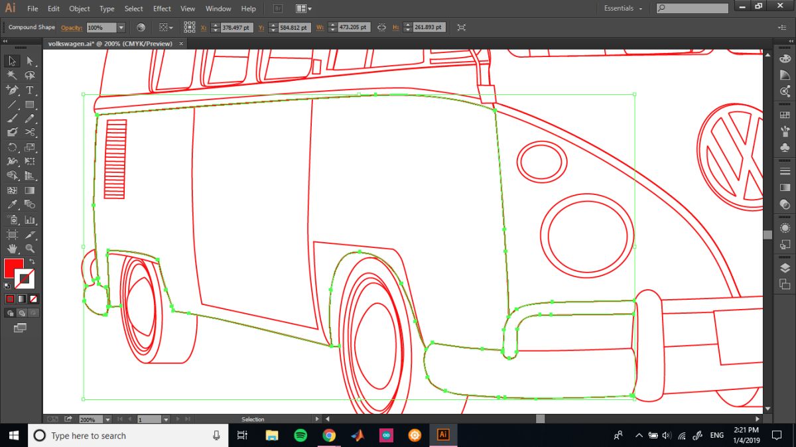Image resolution: width=796 pixels, height=447 pixels.
Task: Click the Opacity label link
Action: click(72, 28)
